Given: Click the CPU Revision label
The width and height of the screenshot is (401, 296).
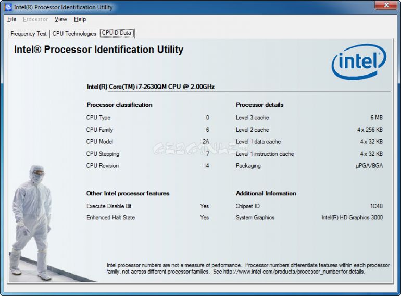Looking at the screenshot, I should click(103, 166).
